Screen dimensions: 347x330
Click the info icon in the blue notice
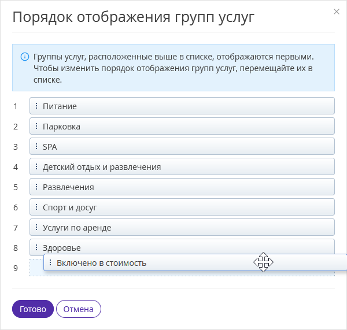[25, 57]
